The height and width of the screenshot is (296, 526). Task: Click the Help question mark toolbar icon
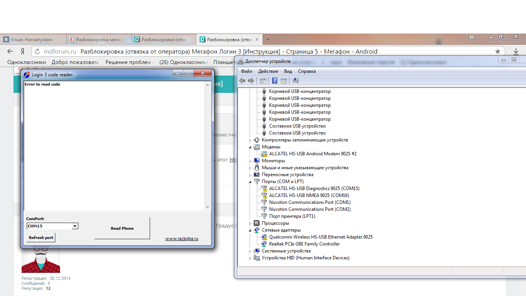click(275, 81)
